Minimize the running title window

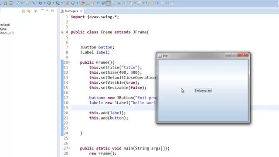pyautogui.click(x=228, y=55)
